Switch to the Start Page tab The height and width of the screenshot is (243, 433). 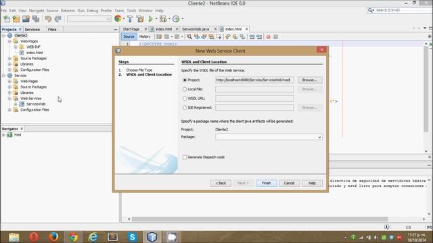coord(131,29)
